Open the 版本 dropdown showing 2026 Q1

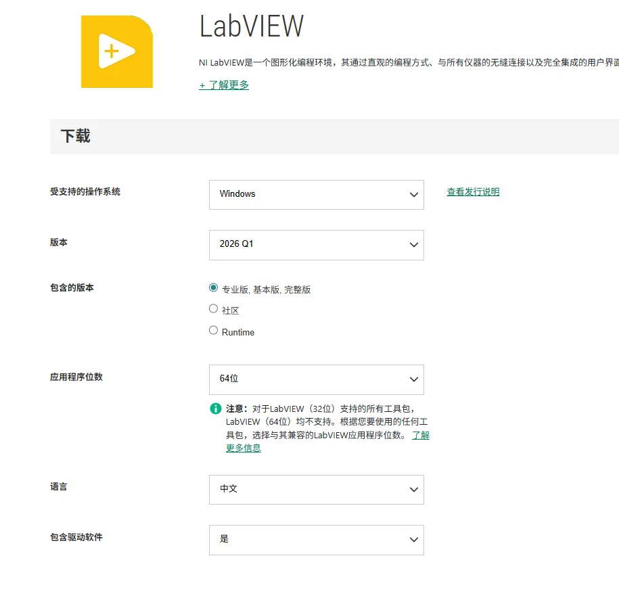tap(316, 245)
